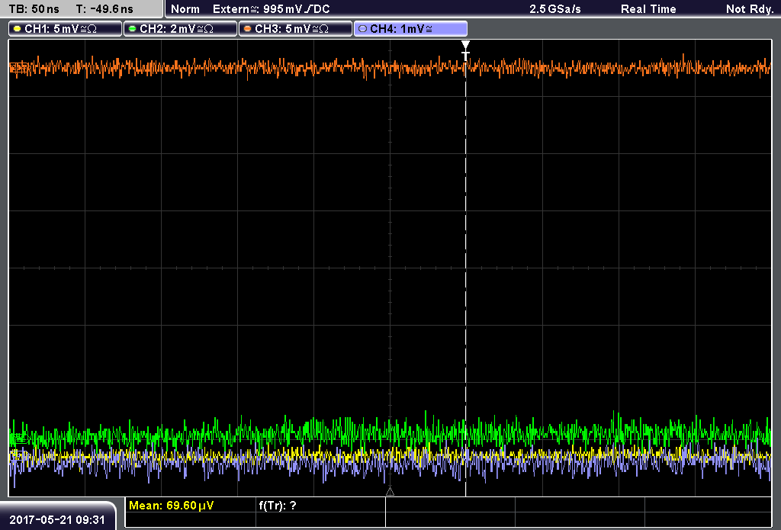
Task: Click the Real Time acquisition mode label
Action: point(648,9)
